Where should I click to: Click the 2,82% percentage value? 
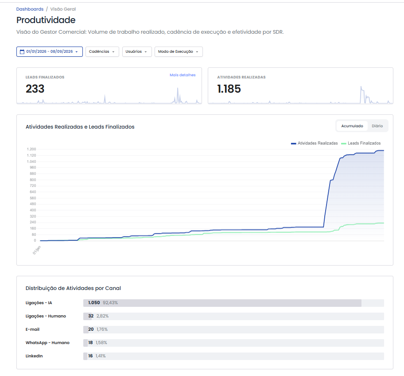coord(102,316)
